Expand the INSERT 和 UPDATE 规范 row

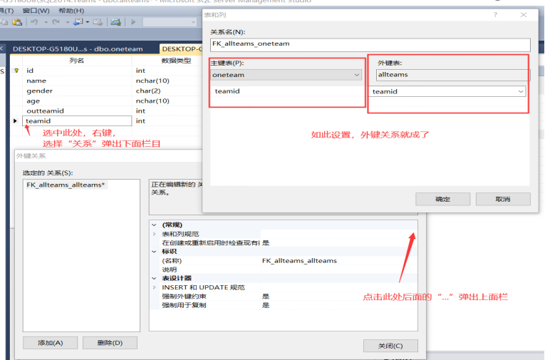[x=155, y=288]
